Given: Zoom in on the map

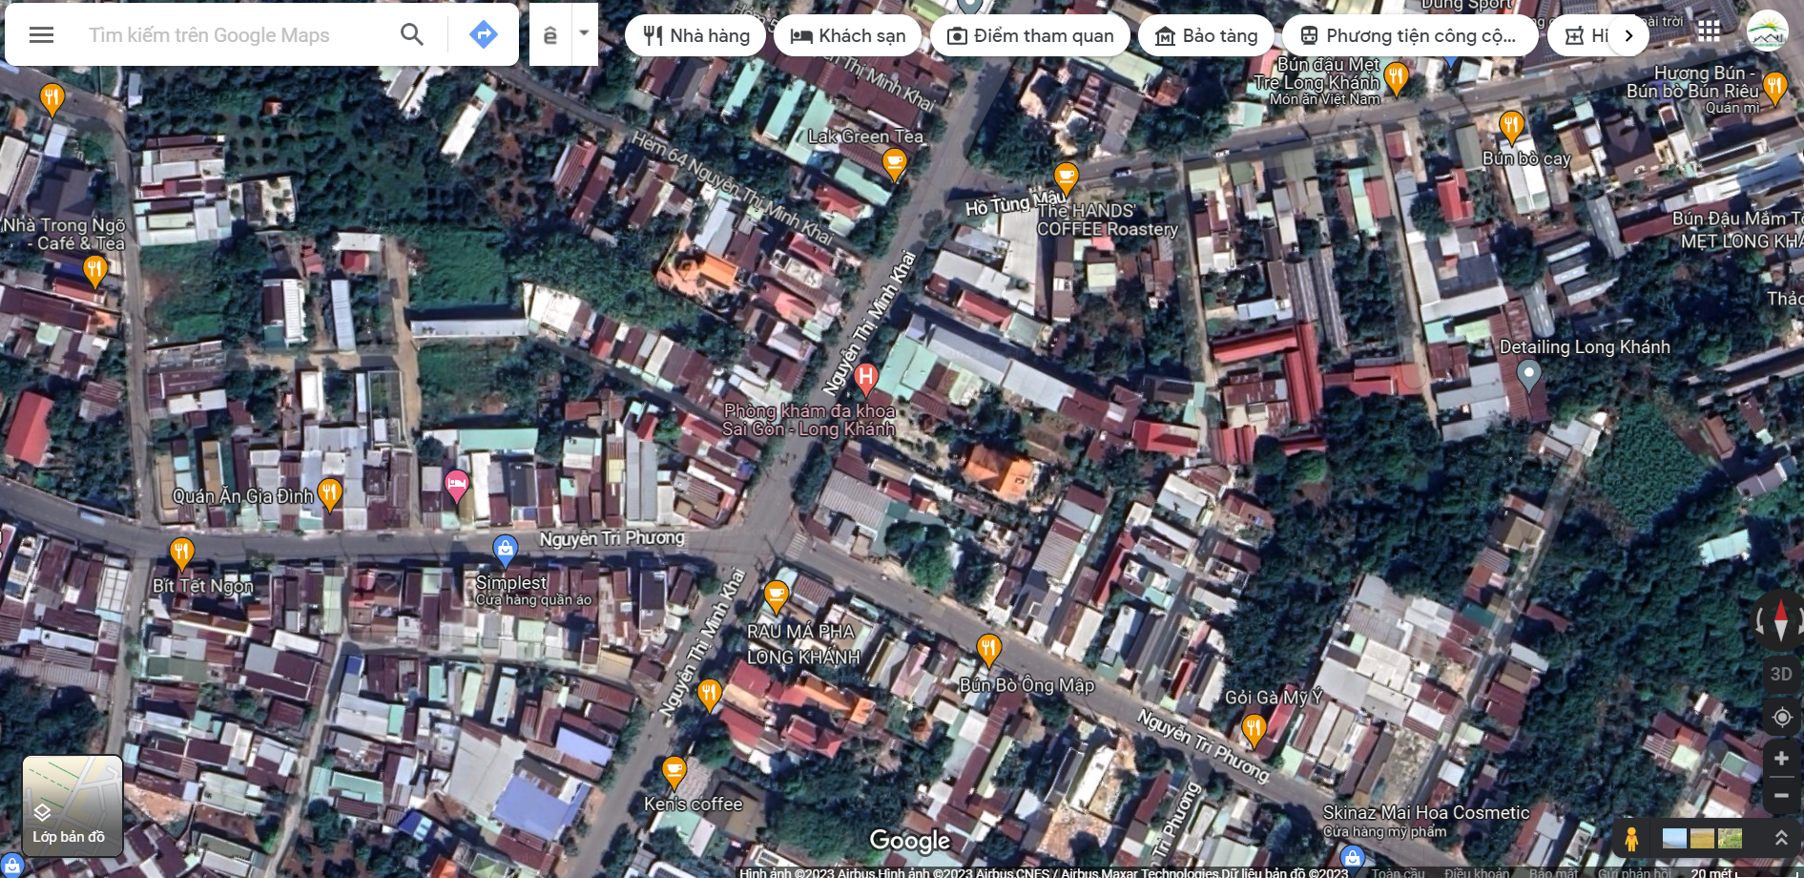Looking at the screenshot, I should point(1781,759).
